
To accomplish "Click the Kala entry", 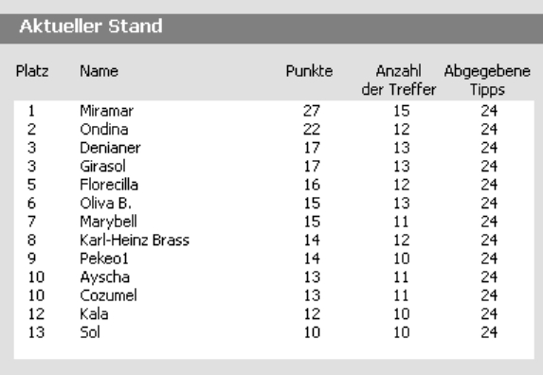I will pos(94,314).
